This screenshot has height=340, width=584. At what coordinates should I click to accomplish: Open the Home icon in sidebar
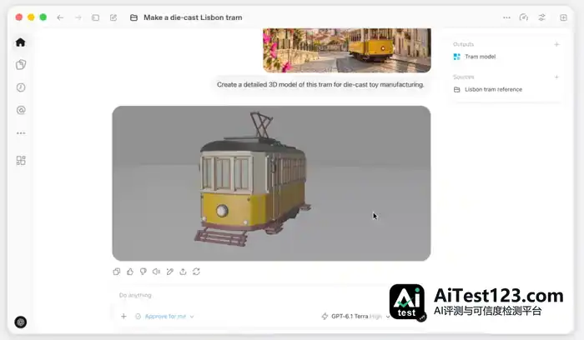[21, 42]
